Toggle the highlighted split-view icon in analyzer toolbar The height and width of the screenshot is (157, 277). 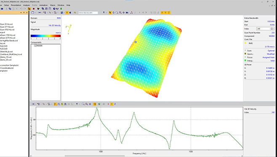pyautogui.click(x=95, y=104)
